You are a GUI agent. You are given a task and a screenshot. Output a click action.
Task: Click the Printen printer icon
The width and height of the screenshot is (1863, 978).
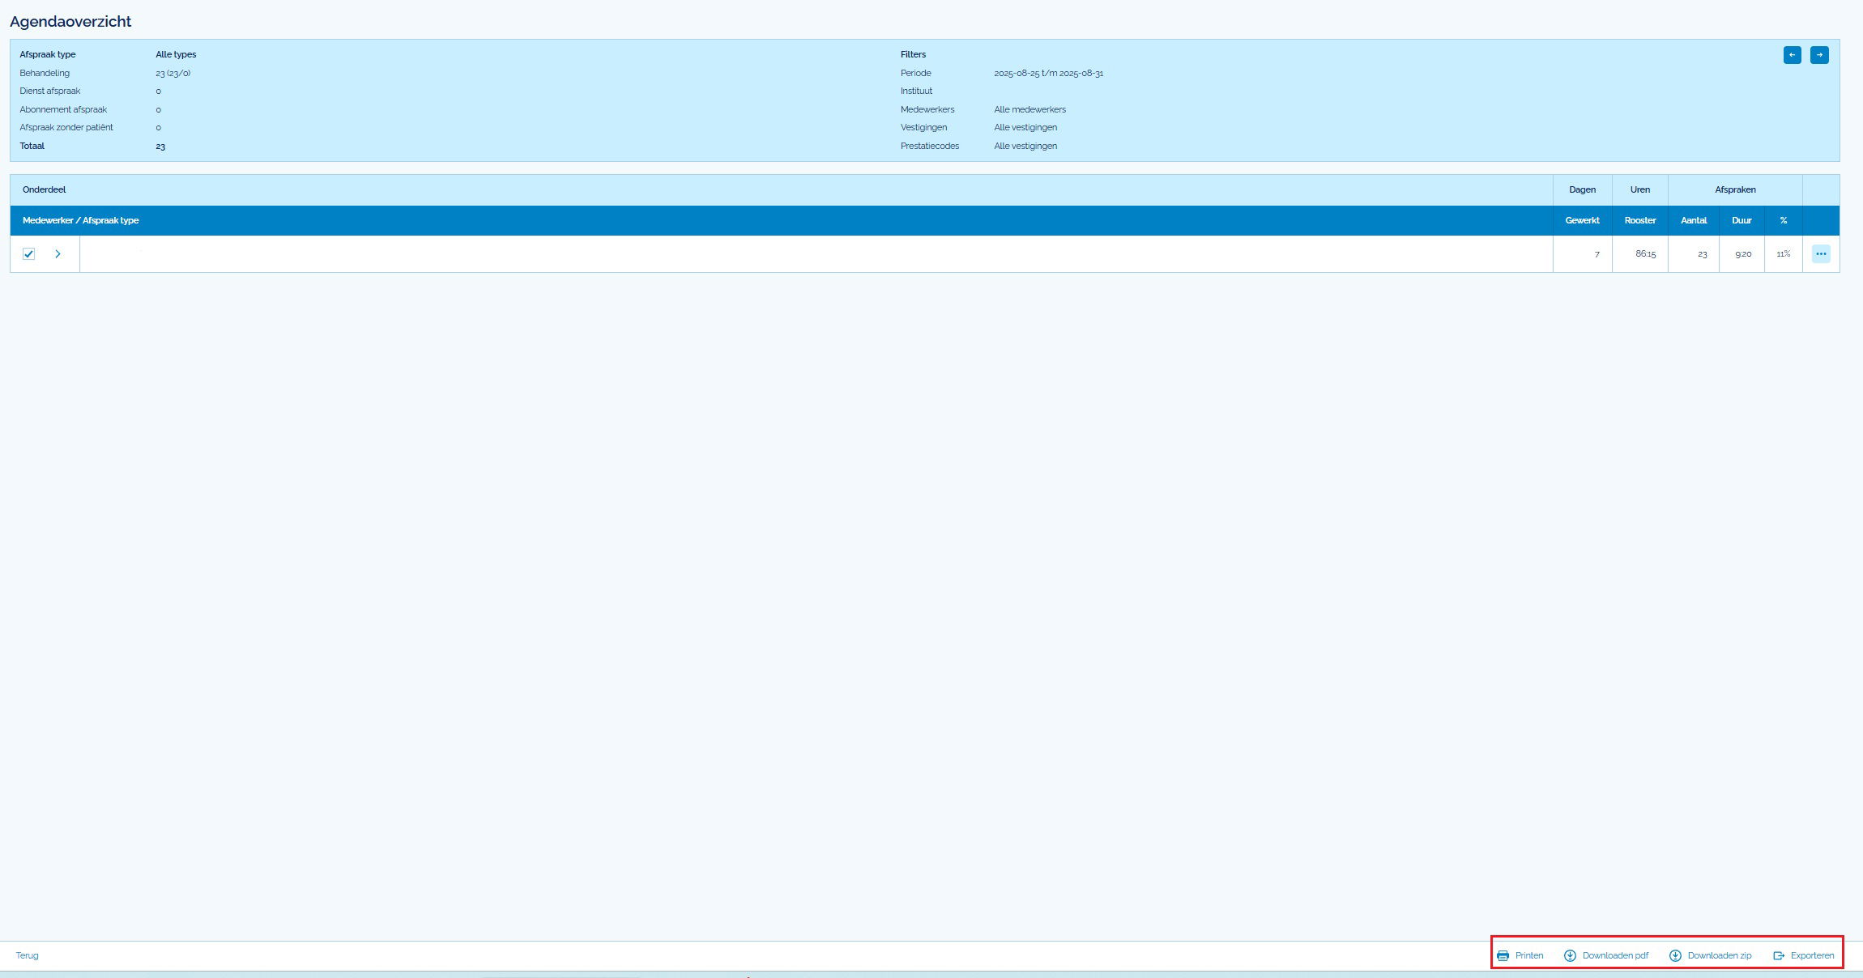[1503, 956]
